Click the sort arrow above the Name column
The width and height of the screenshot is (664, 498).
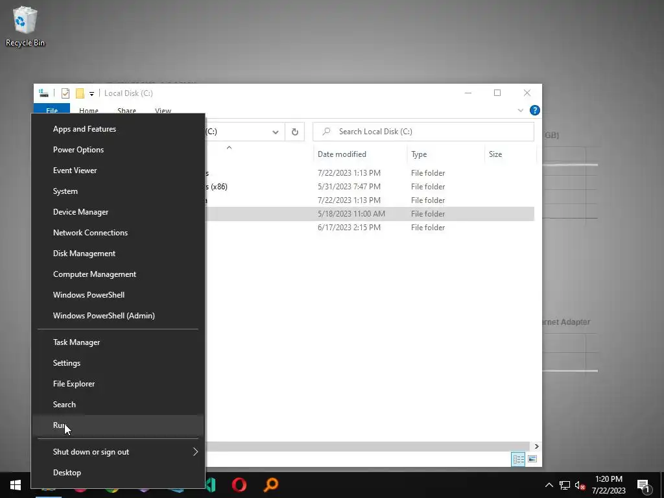[x=229, y=147]
